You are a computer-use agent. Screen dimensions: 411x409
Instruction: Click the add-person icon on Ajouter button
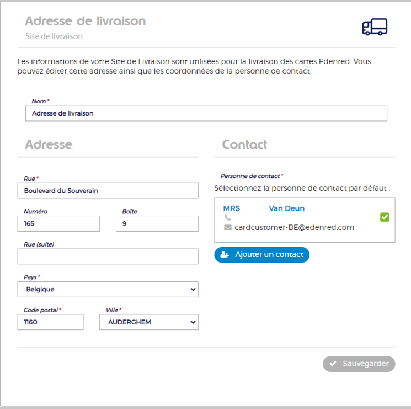[x=225, y=255]
